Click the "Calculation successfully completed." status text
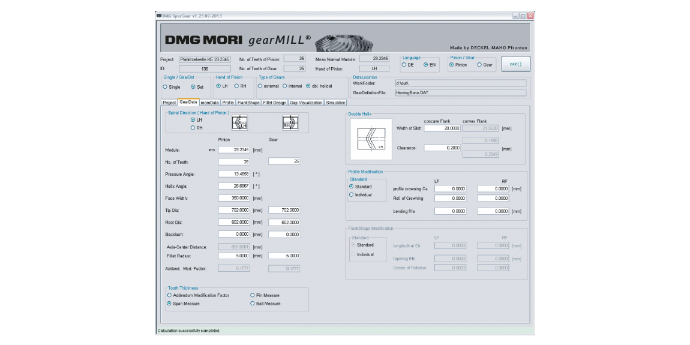This screenshot has width=690, height=345. point(189,331)
